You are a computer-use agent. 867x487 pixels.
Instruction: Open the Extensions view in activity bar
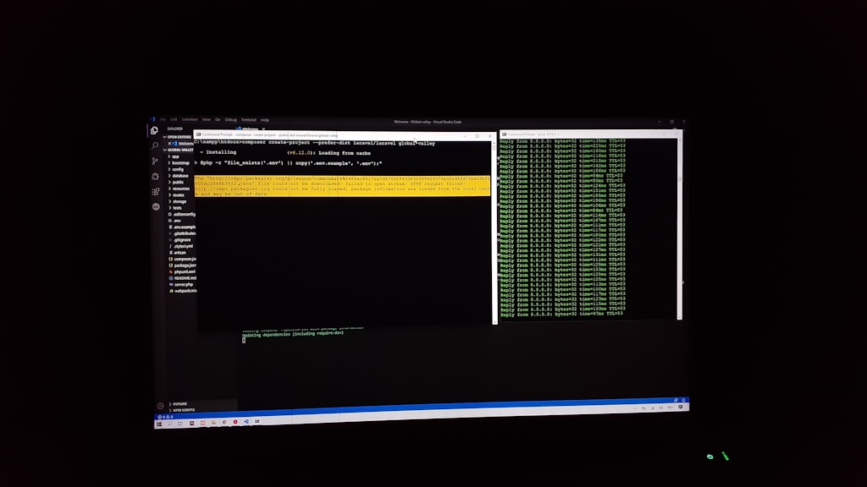[x=155, y=191]
